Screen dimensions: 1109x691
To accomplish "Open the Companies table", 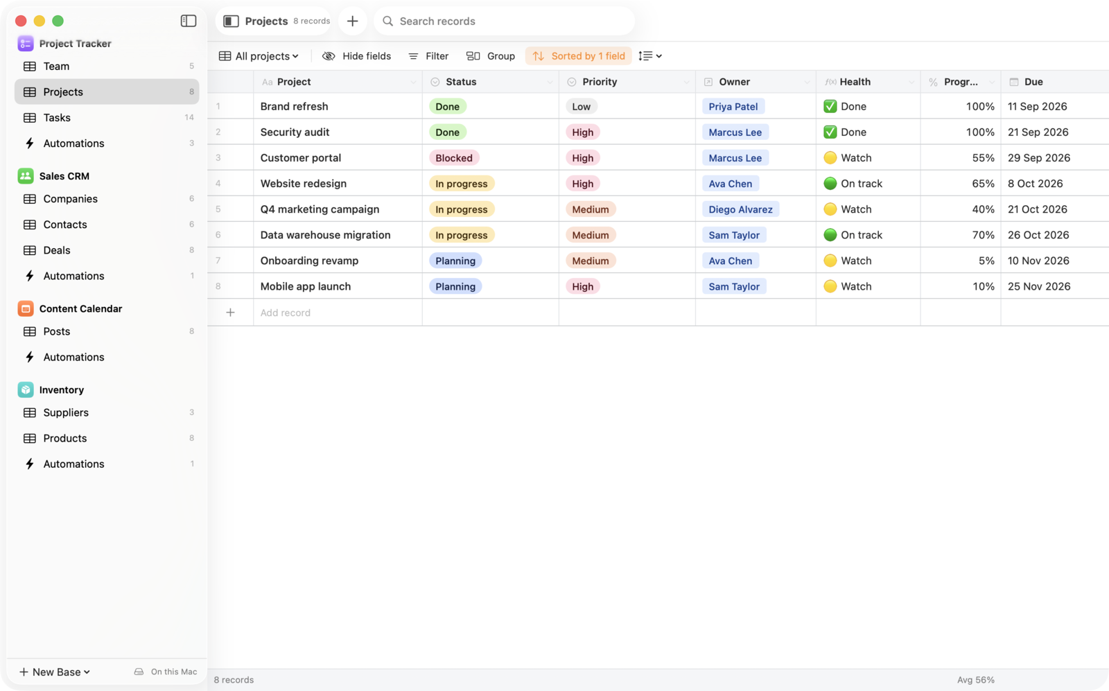I will click(x=107, y=199).
